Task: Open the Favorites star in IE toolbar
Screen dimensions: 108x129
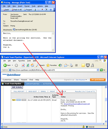Action: tap(51, 65)
